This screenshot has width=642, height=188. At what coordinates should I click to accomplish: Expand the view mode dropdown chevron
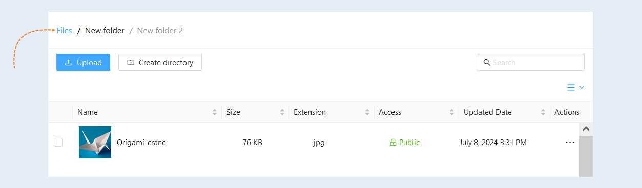pyautogui.click(x=582, y=88)
